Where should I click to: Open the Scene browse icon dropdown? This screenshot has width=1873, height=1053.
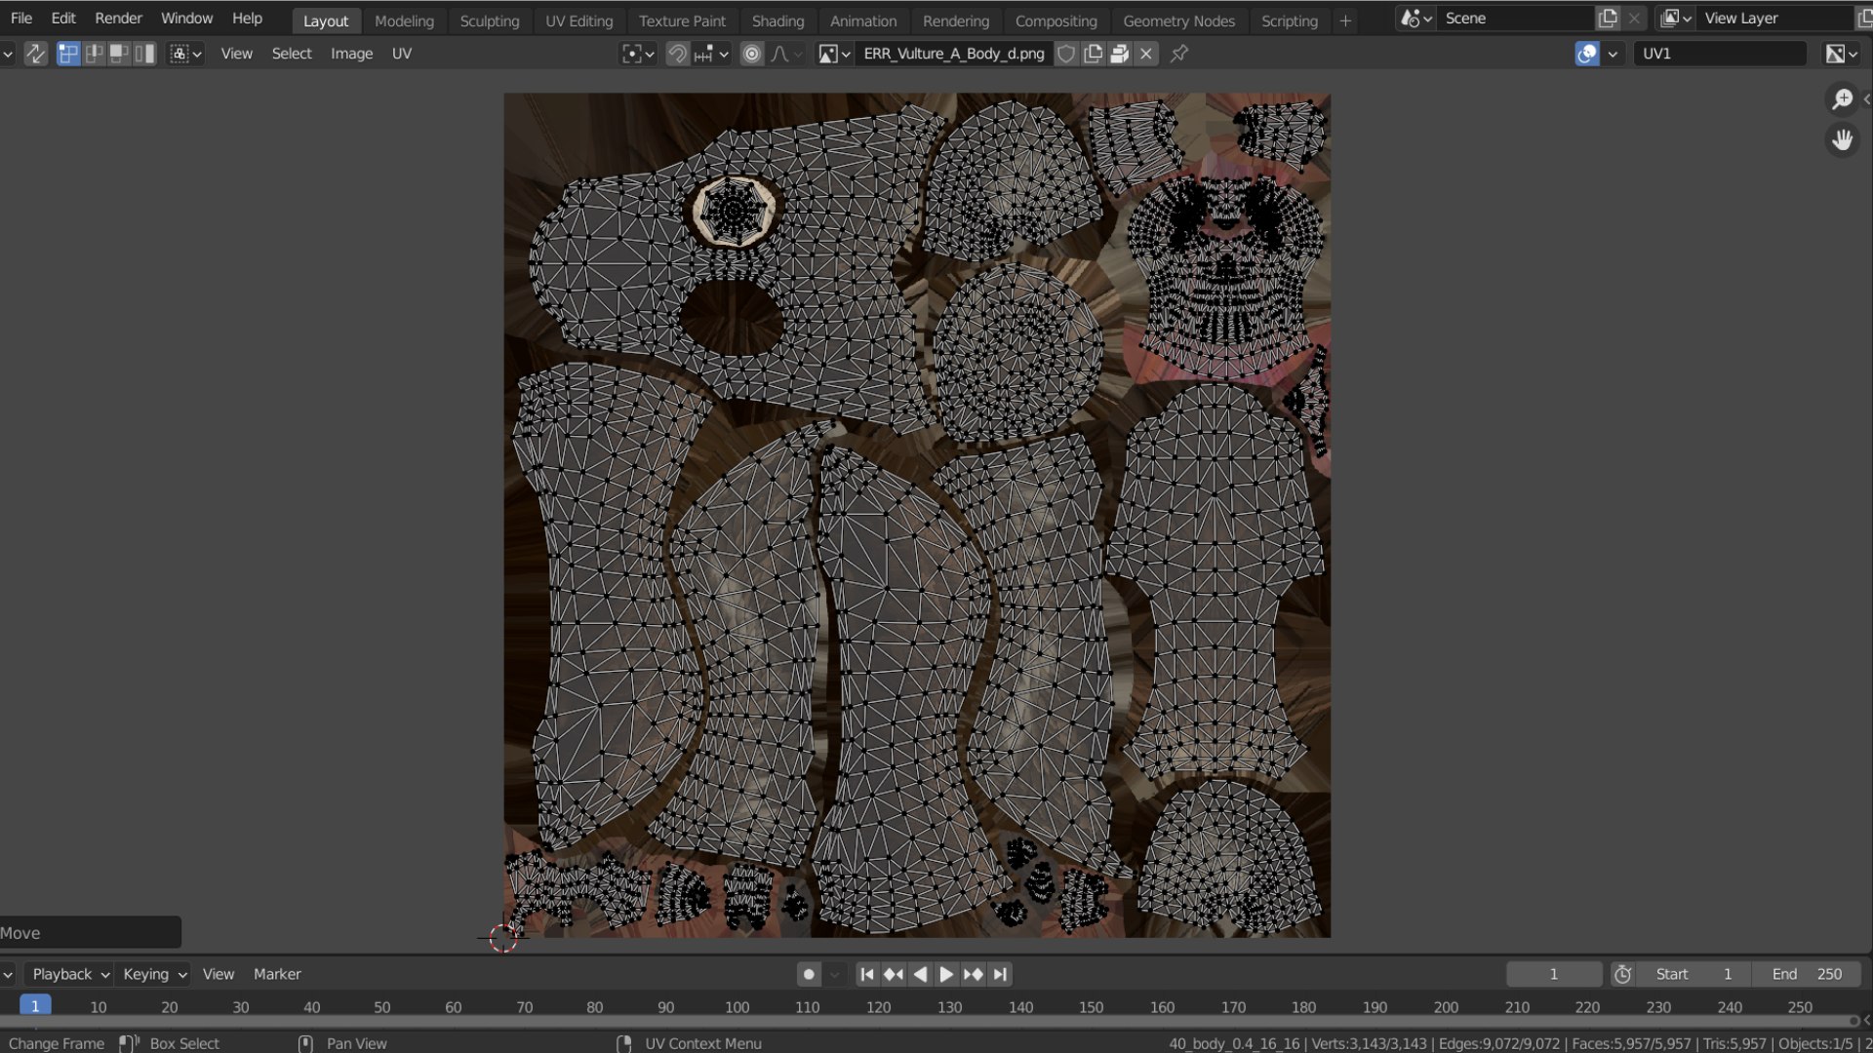(1416, 19)
